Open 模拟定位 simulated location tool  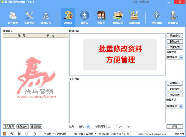tap(46, 17)
